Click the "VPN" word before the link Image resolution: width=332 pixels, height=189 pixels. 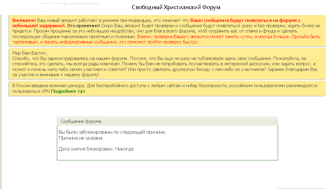(x=46, y=91)
